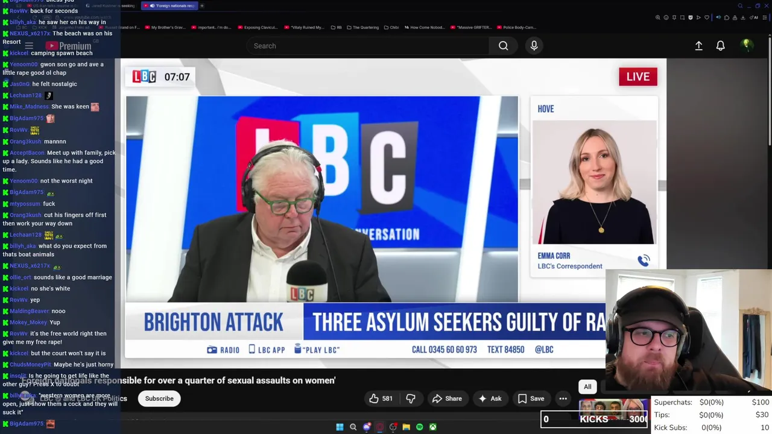The height and width of the screenshot is (434, 772).
Task: Open Discord from the taskbar
Action: (366, 427)
